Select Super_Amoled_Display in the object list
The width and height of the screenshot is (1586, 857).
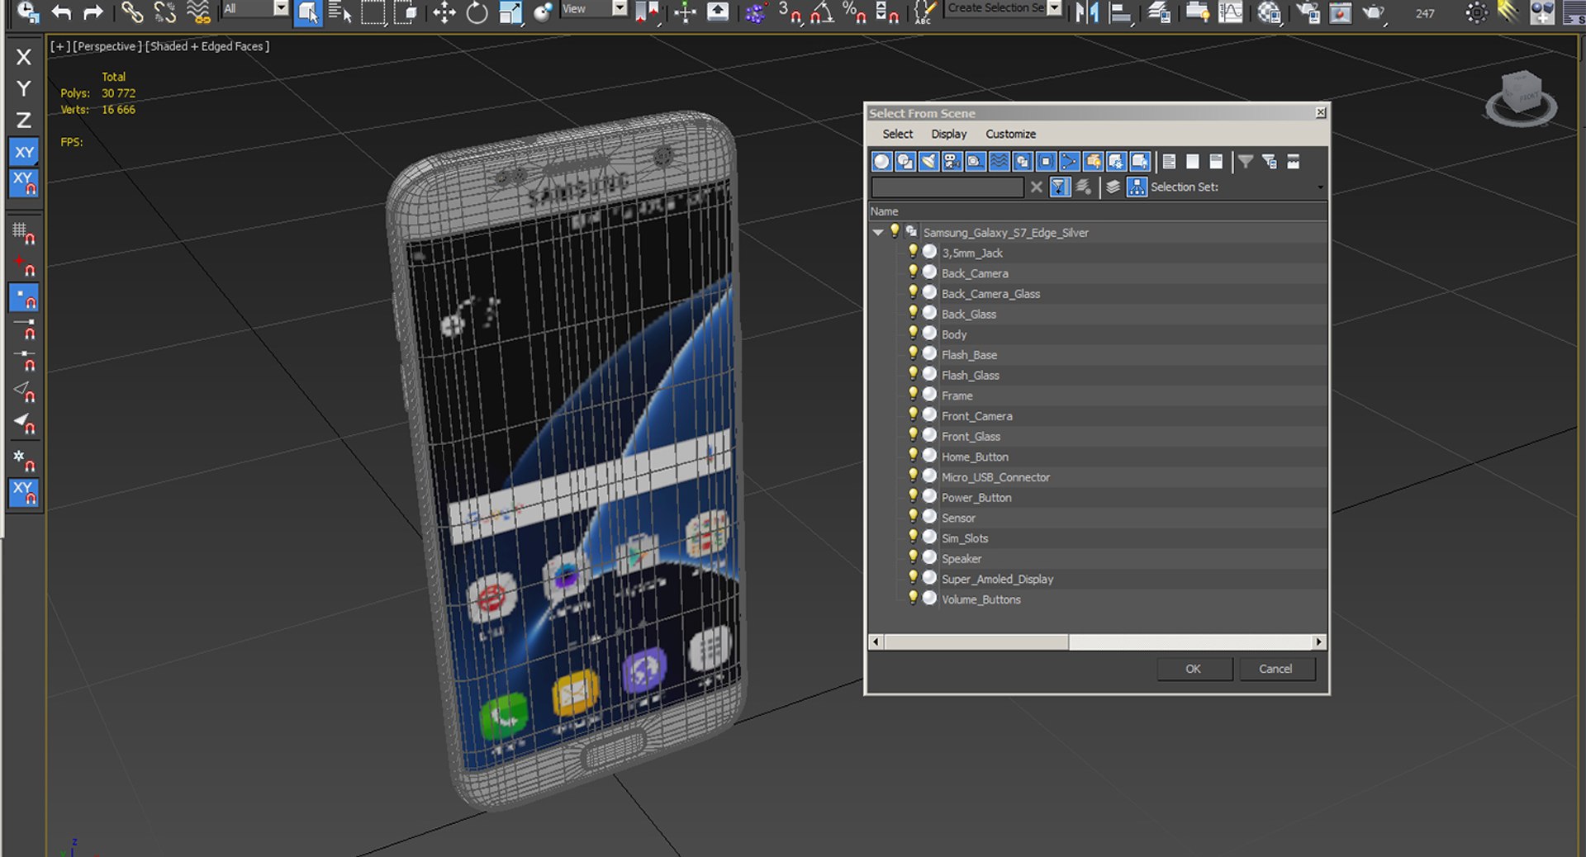coord(997,580)
